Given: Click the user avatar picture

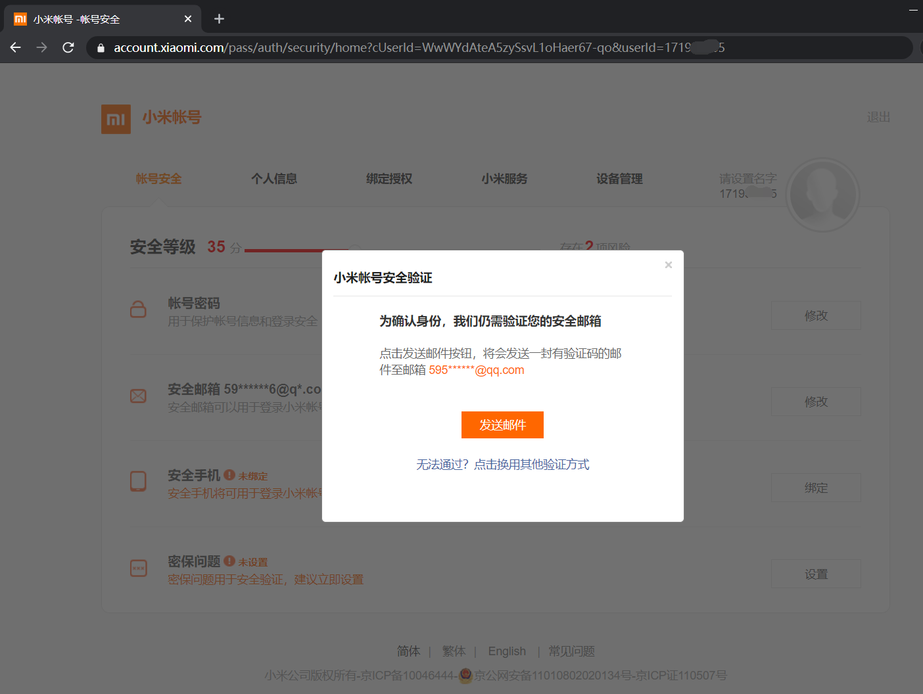Looking at the screenshot, I should tap(823, 195).
